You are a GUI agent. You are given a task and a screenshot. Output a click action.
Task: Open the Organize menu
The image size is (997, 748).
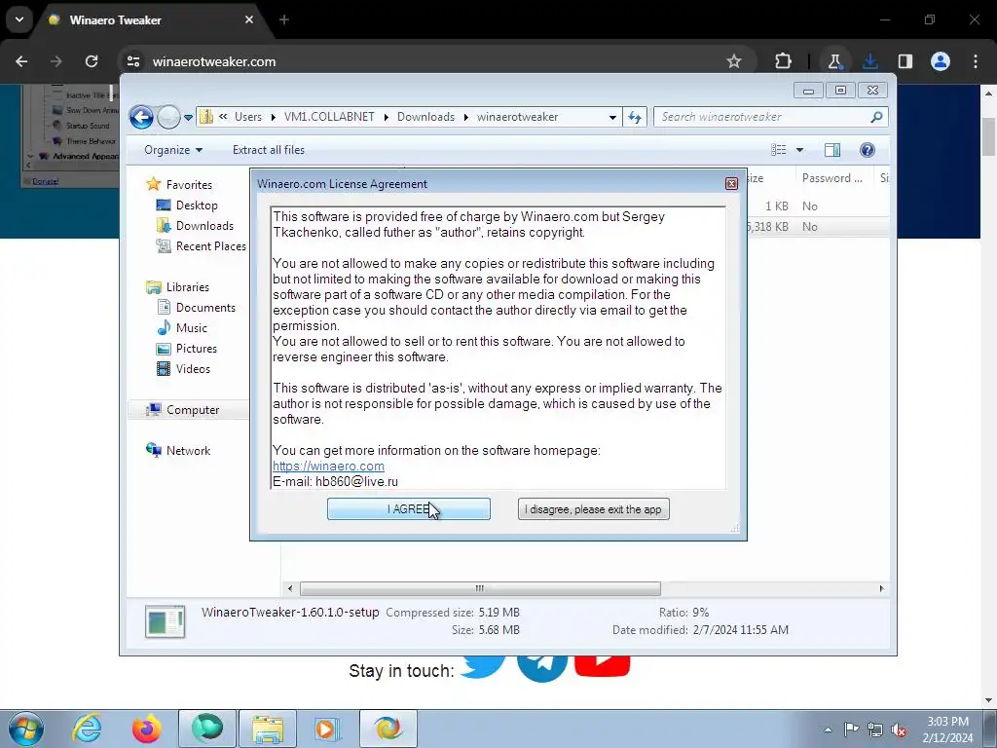(173, 150)
